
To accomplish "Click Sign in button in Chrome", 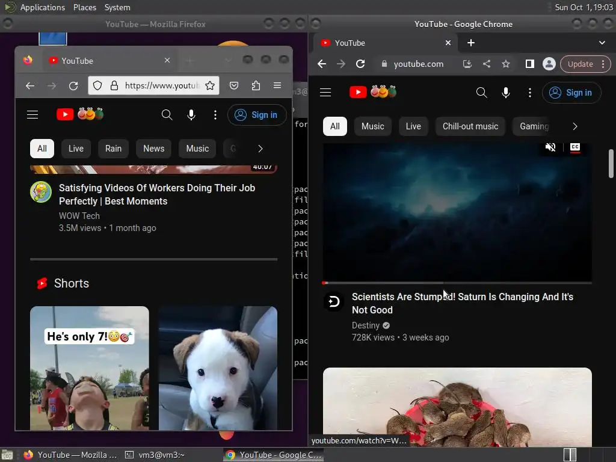I will pyautogui.click(x=571, y=93).
